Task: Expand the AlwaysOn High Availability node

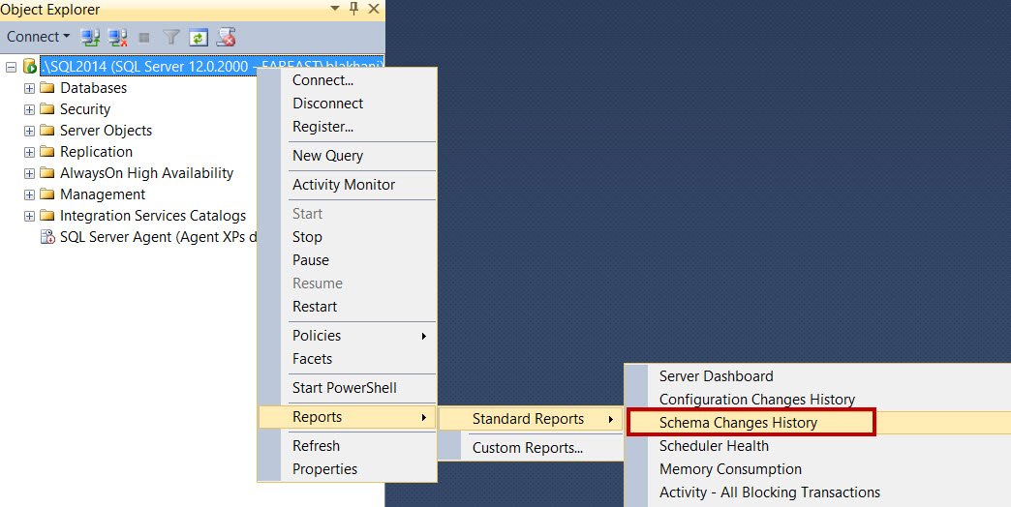Action: pos(29,173)
